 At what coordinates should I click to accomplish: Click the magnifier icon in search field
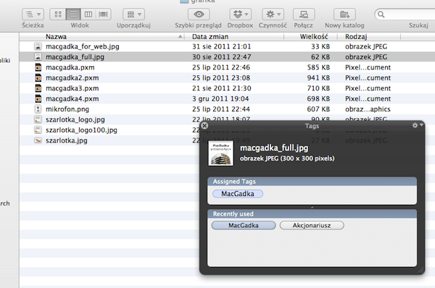381,14
